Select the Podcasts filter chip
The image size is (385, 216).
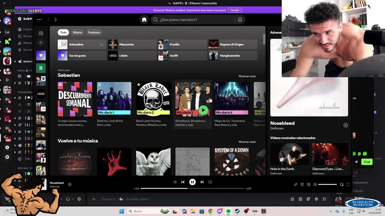click(x=94, y=32)
